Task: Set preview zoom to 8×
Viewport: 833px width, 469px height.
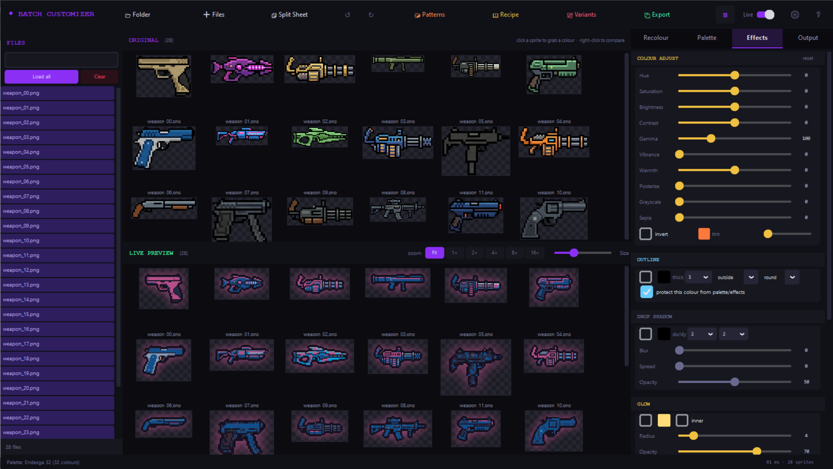Action: point(515,253)
